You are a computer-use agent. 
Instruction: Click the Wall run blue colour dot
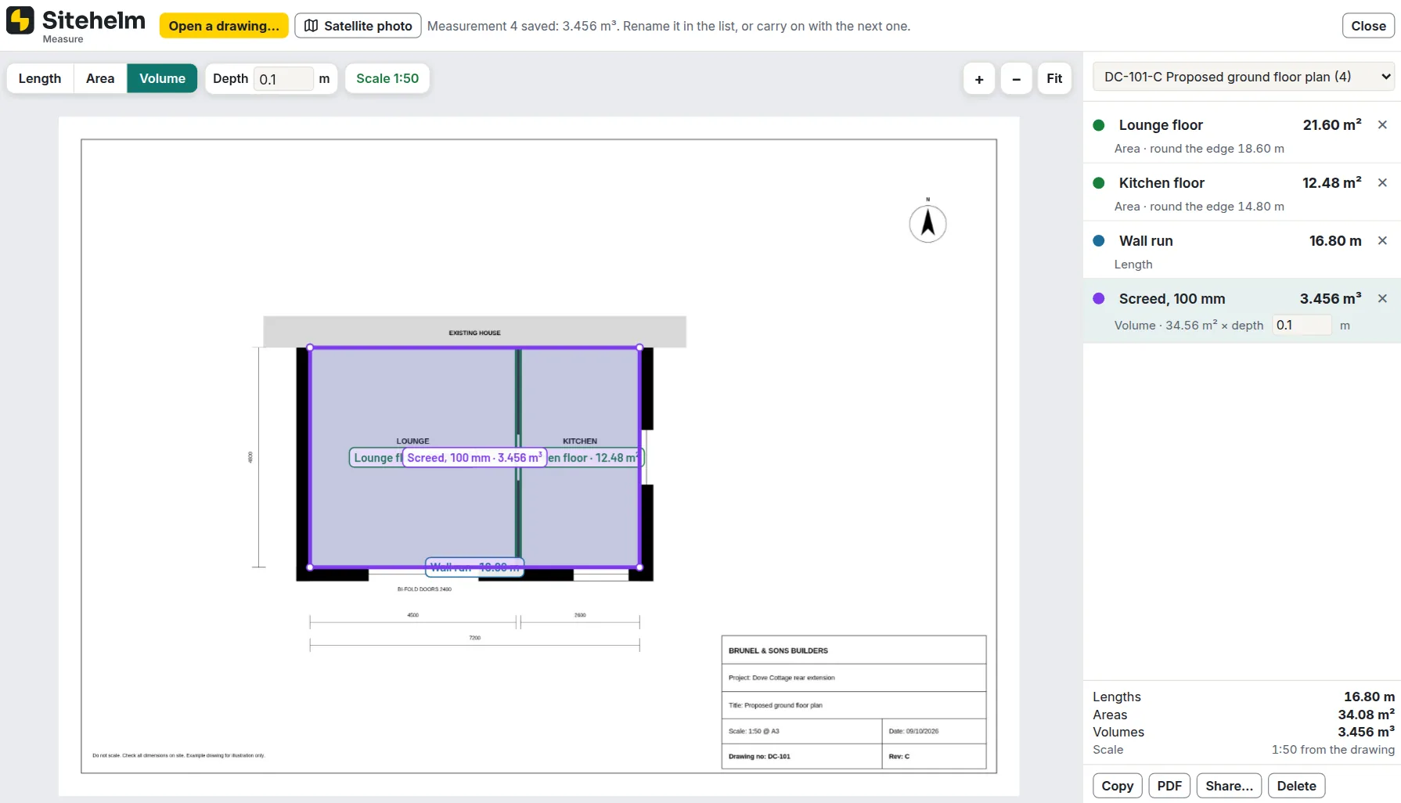[1099, 241]
